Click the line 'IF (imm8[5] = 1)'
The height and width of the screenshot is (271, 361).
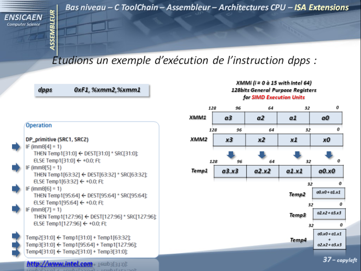tap(43, 167)
